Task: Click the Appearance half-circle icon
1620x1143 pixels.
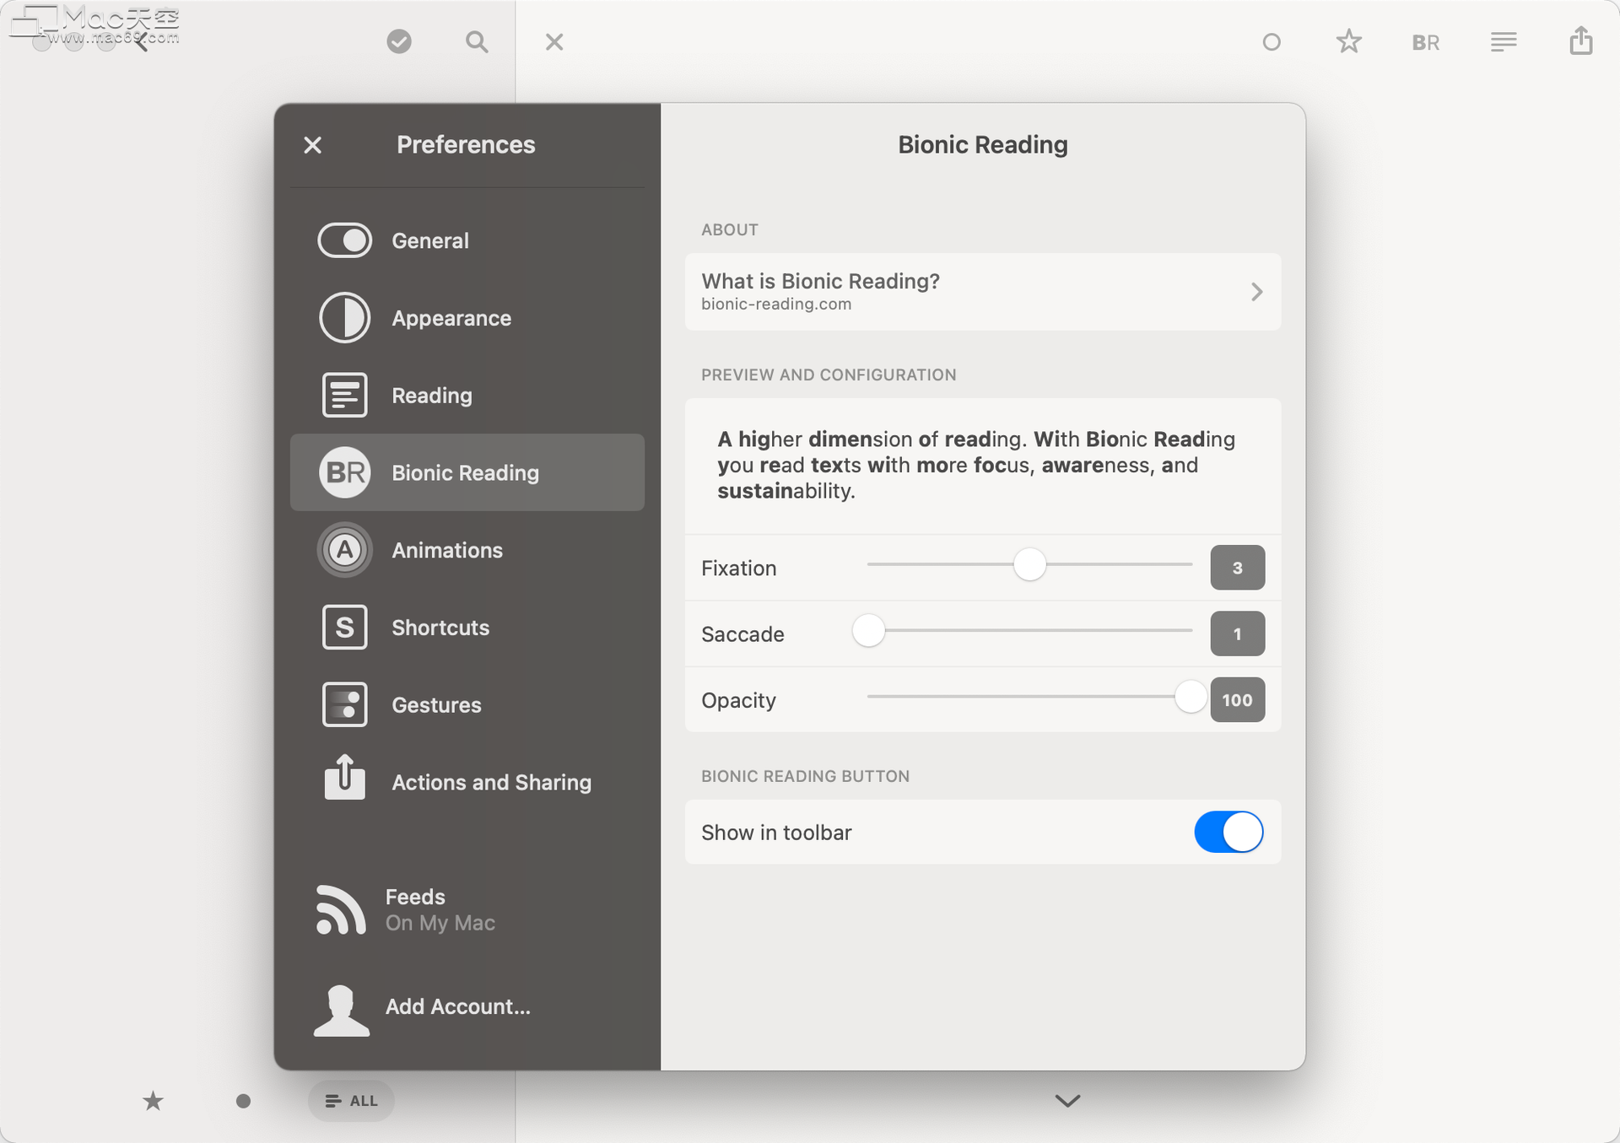Action: [x=344, y=318]
